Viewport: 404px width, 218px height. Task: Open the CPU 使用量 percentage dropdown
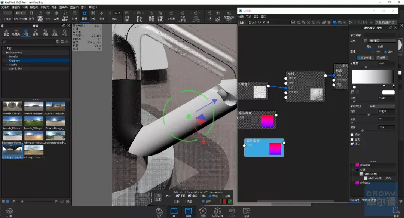20,13
